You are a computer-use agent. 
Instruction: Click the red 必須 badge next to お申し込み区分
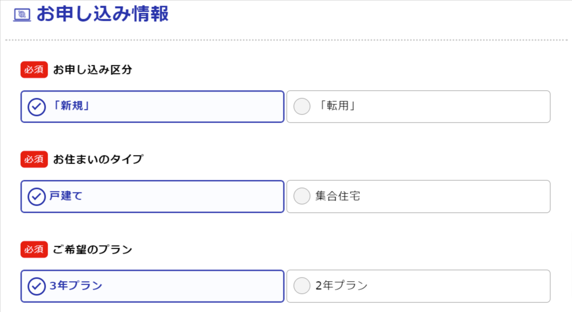click(x=33, y=70)
